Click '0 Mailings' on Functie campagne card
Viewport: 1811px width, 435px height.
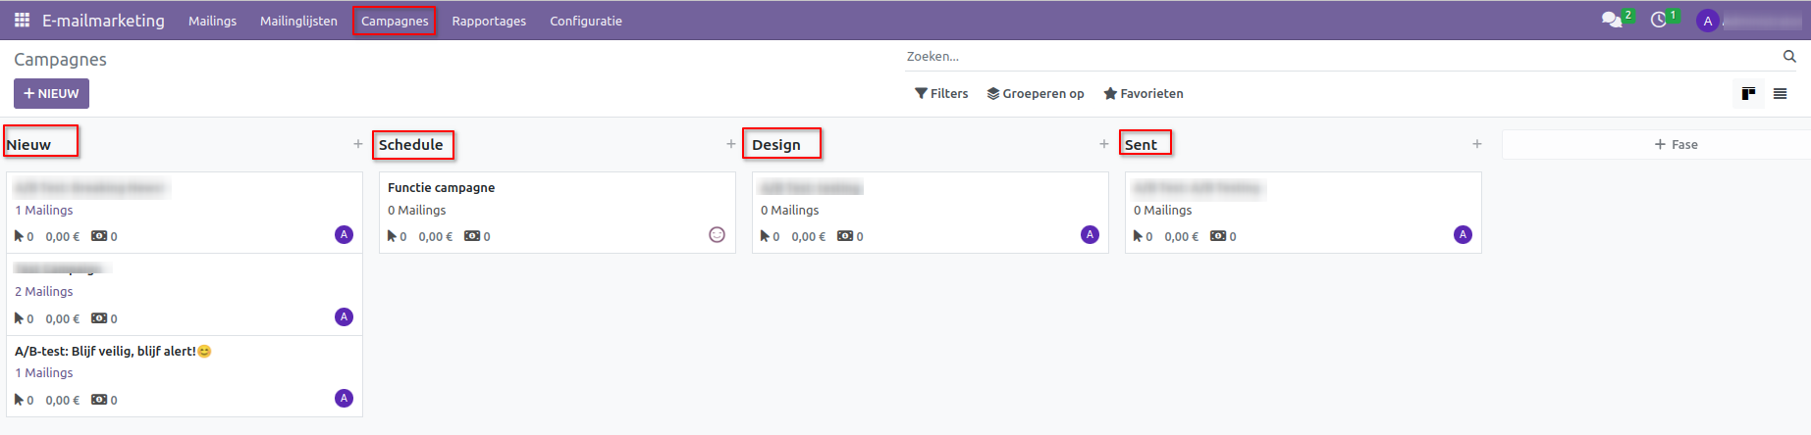pyautogui.click(x=417, y=211)
